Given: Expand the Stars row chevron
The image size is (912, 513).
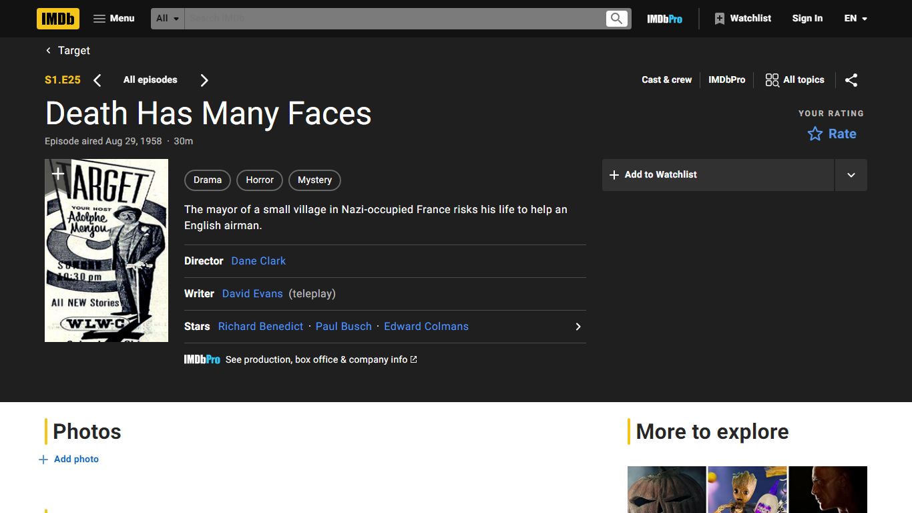Looking at the screenshot, I should 578,327.
